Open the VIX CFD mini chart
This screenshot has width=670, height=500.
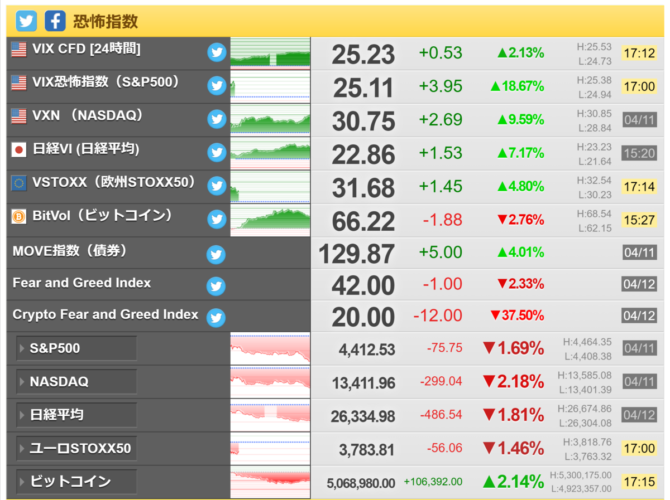[270, 54]
